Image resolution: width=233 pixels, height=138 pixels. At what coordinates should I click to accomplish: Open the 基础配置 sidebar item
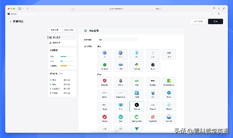(61, 37)
